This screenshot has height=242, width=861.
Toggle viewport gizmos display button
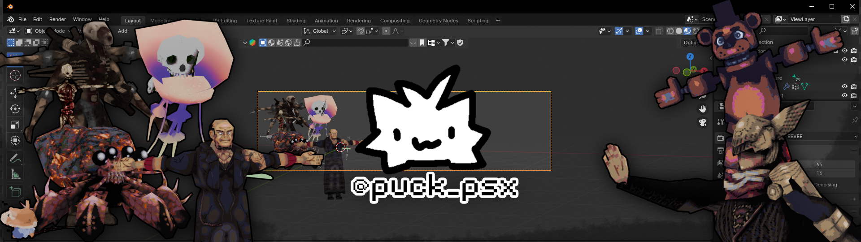click(x=618, y=31)
